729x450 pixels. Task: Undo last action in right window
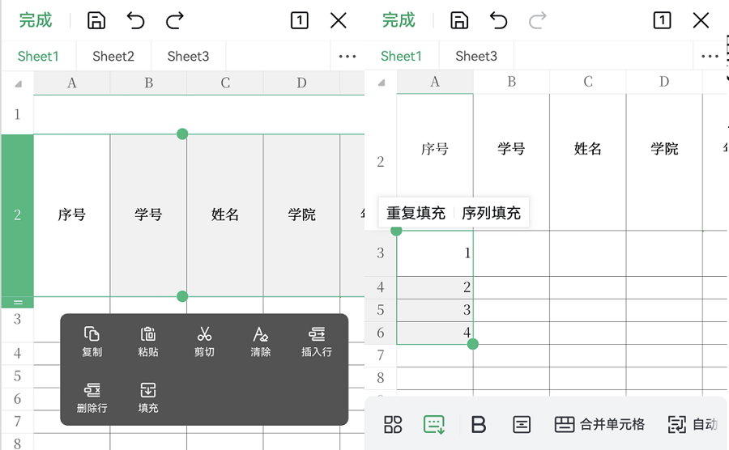(498, 20)
